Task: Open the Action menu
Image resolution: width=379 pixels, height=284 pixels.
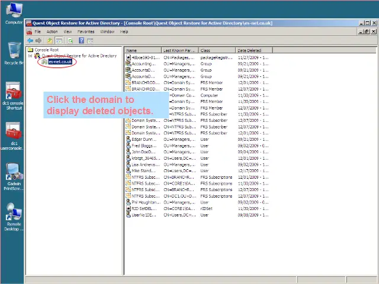Action: point(52,31)
